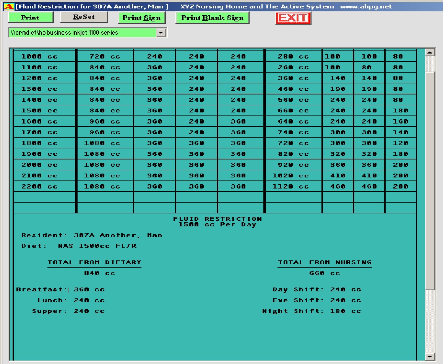Click the TOTAL FROM NURSING heading

tap(325, 262)
